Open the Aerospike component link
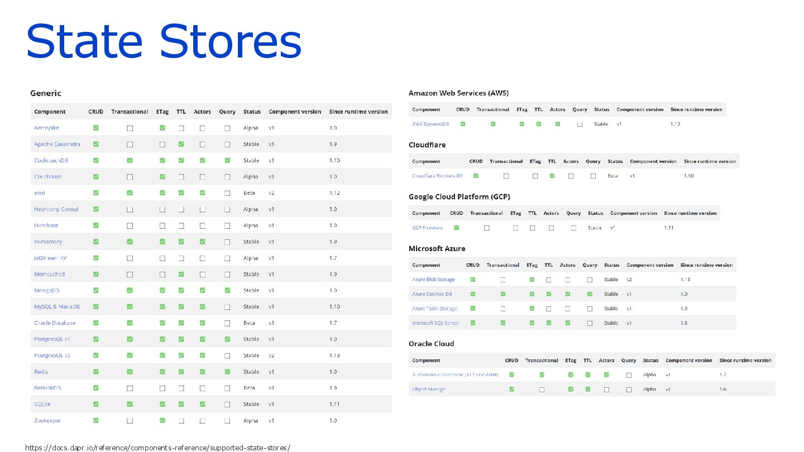The width and height of the screenshot is (804, 452). tap(46, 128)
